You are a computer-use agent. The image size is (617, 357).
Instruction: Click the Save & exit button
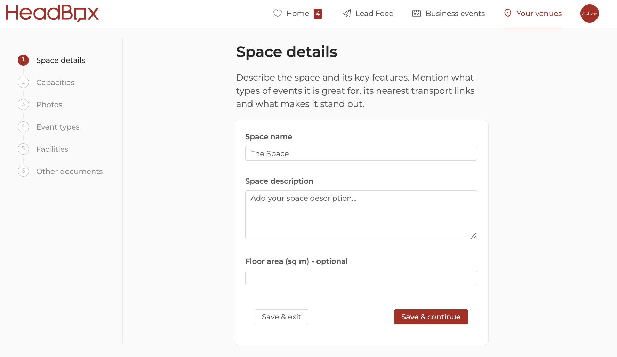[281, 317]
